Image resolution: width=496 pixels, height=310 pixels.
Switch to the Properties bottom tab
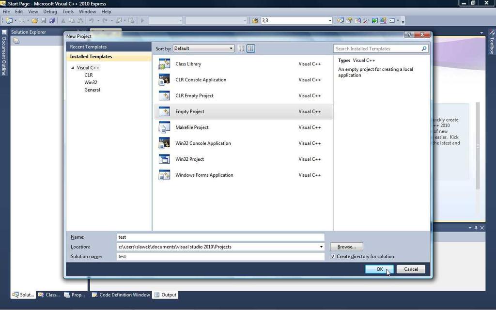(x=75, y=295)
